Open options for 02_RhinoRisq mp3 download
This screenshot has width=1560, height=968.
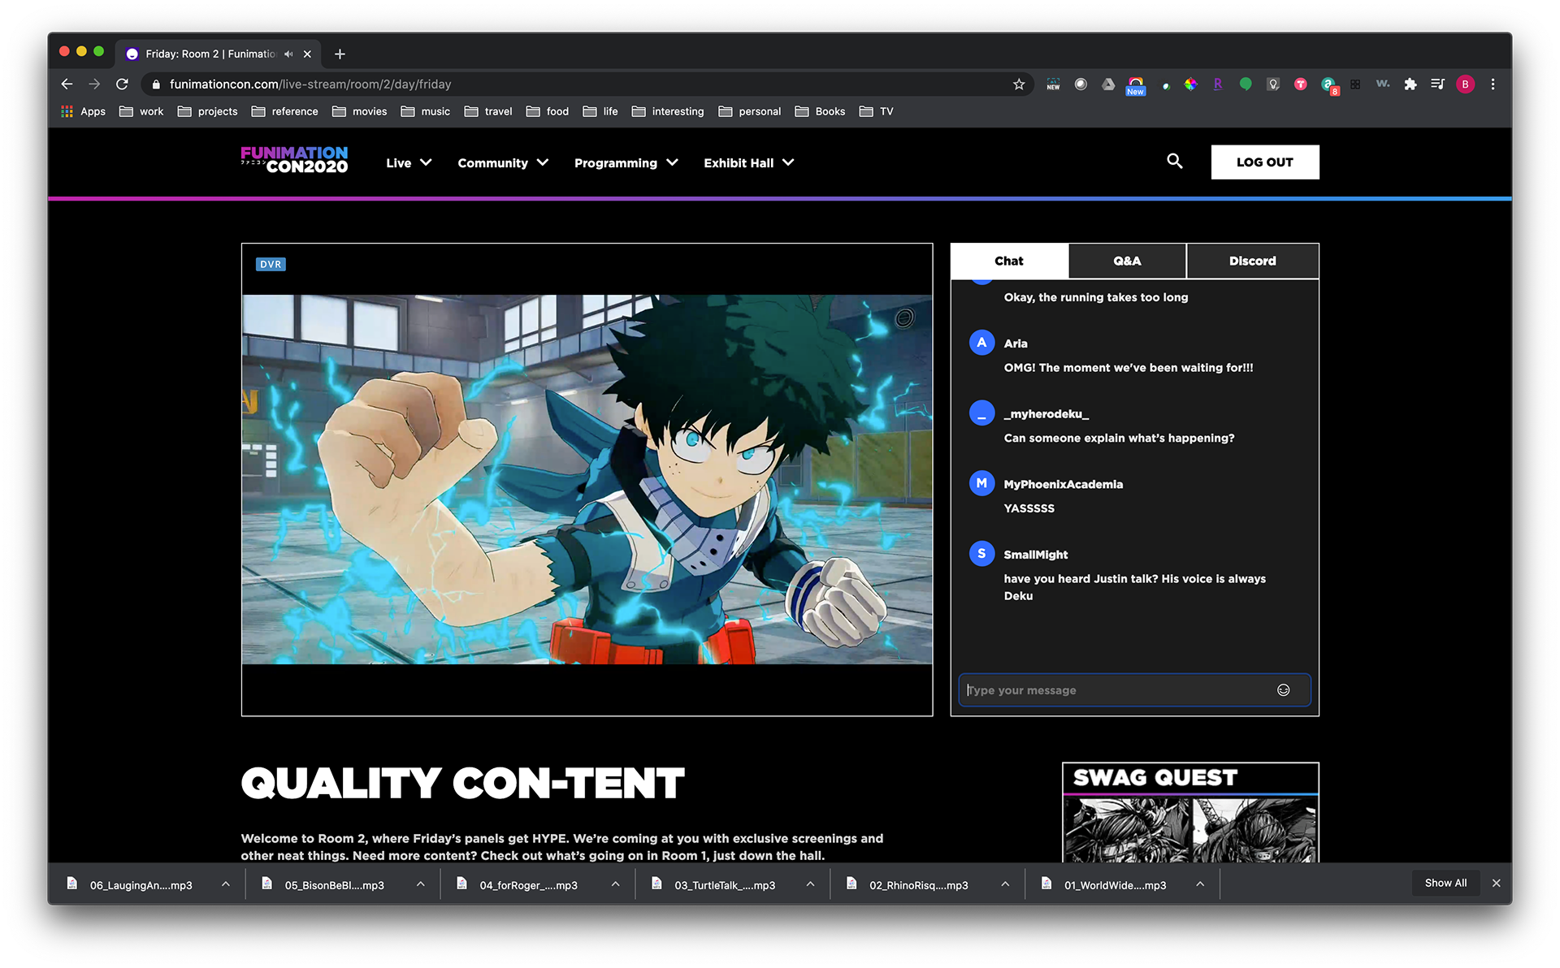[x=1006, y=884]
